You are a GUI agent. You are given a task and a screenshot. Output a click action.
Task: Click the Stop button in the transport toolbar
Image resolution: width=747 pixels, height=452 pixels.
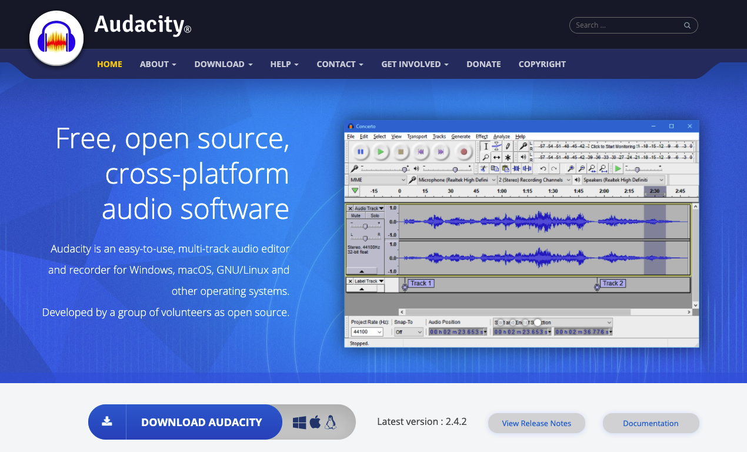point(401,152)
